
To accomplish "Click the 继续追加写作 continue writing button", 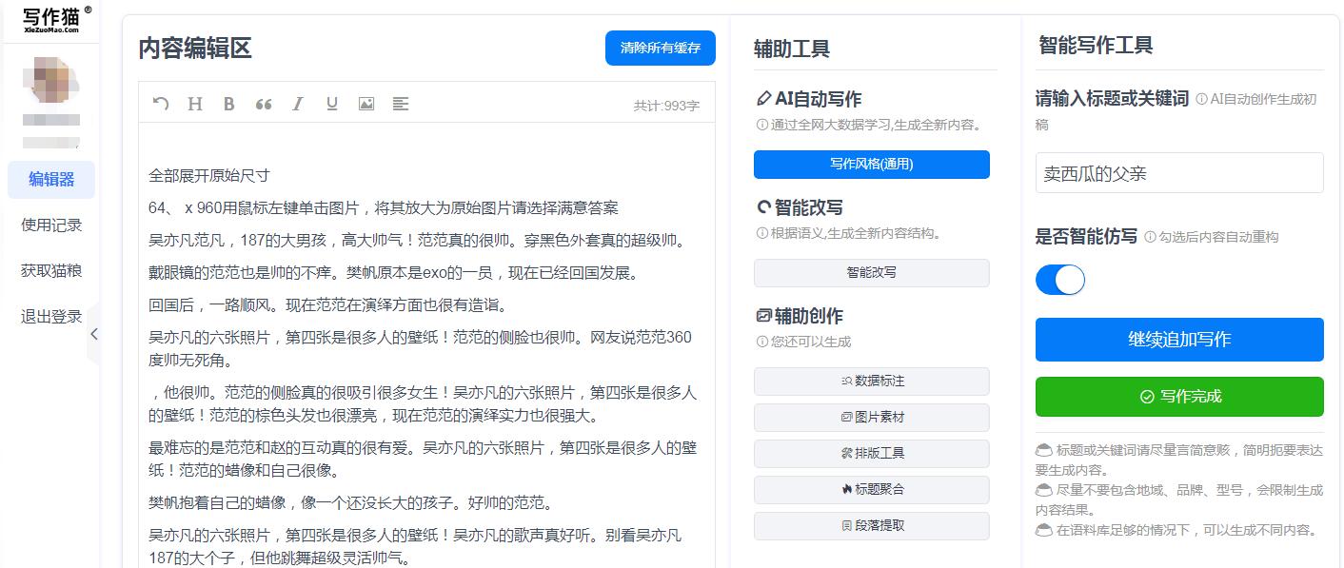I will [1178, 340].
